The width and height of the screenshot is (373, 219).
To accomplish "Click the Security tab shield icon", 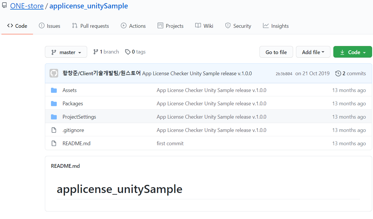I will (228, 25).
